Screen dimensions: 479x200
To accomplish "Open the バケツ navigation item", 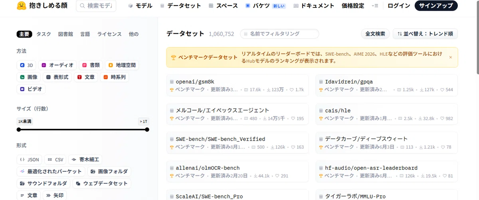I will coord(265,6).
